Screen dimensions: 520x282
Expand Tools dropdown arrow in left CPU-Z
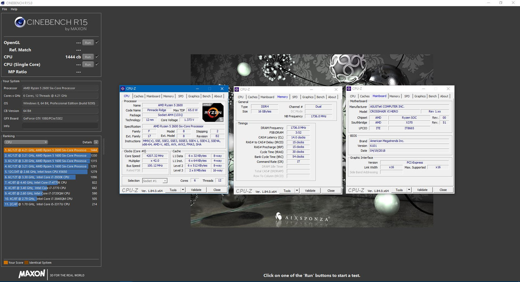coord(183,190)
